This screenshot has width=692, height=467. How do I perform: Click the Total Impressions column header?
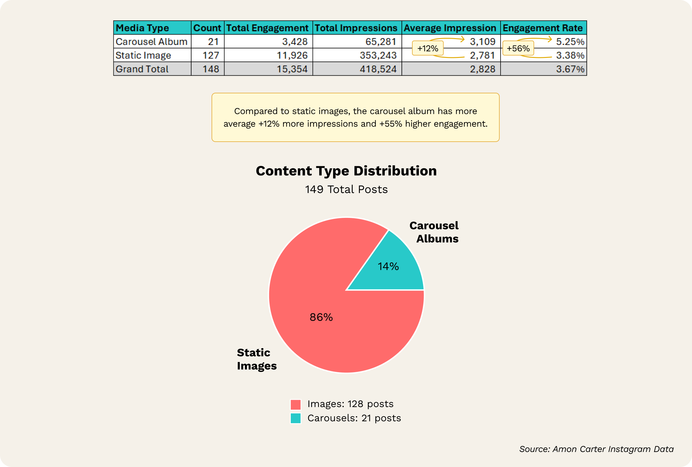coord(357,28)
